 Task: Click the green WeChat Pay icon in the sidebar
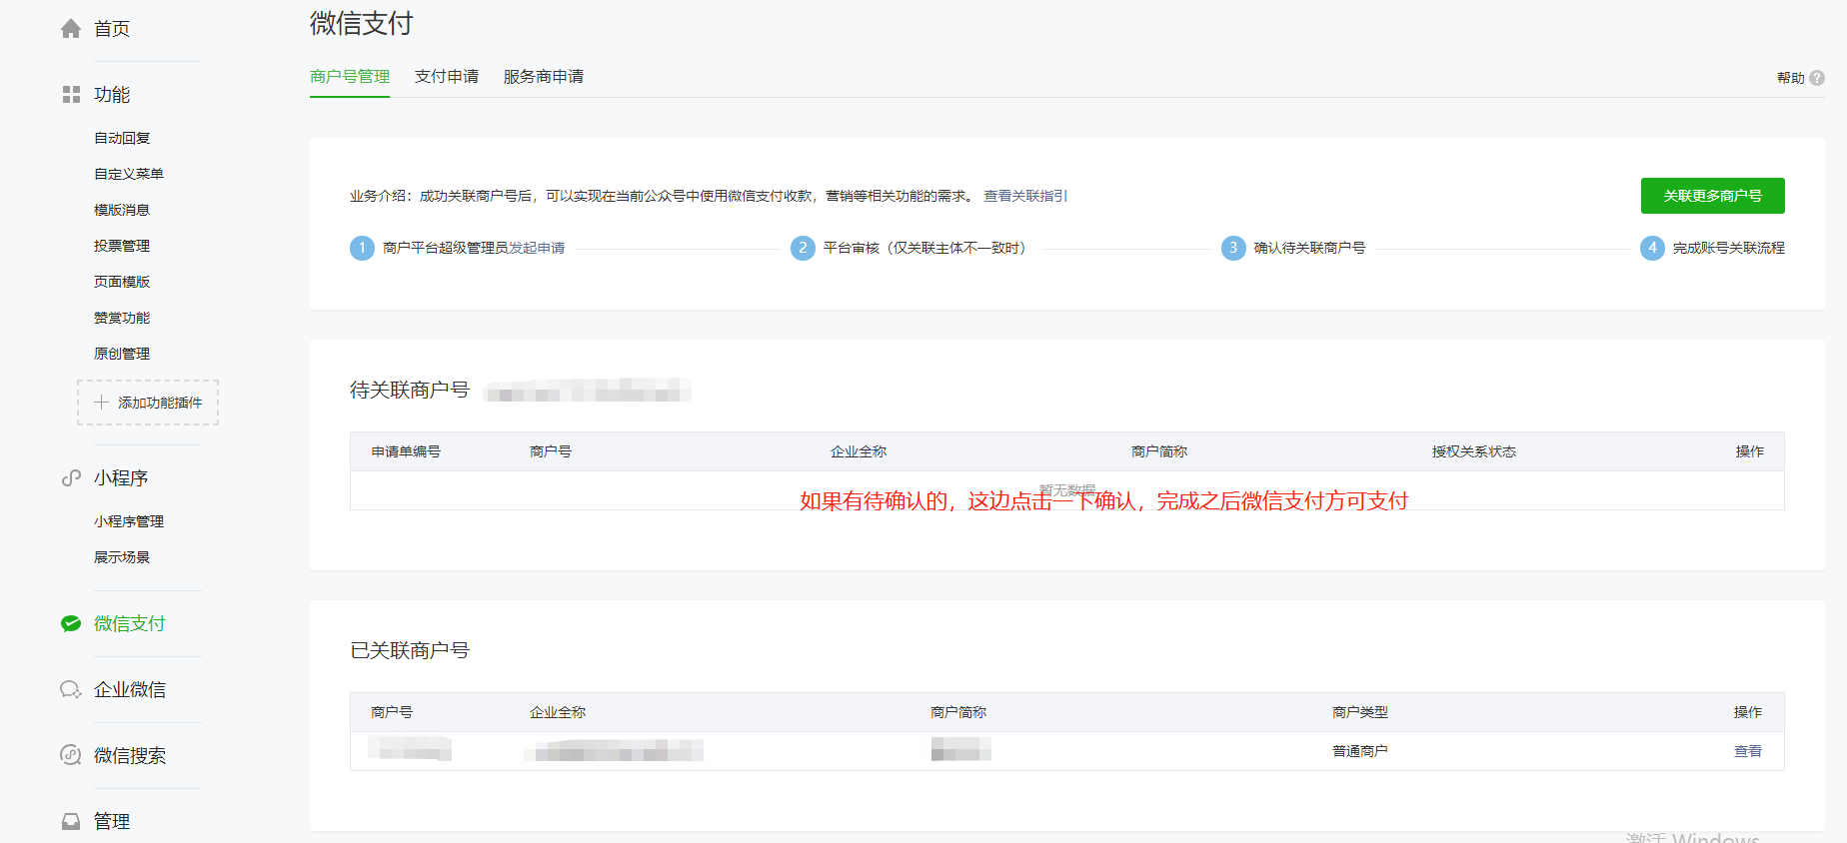[x=71, y=624]
